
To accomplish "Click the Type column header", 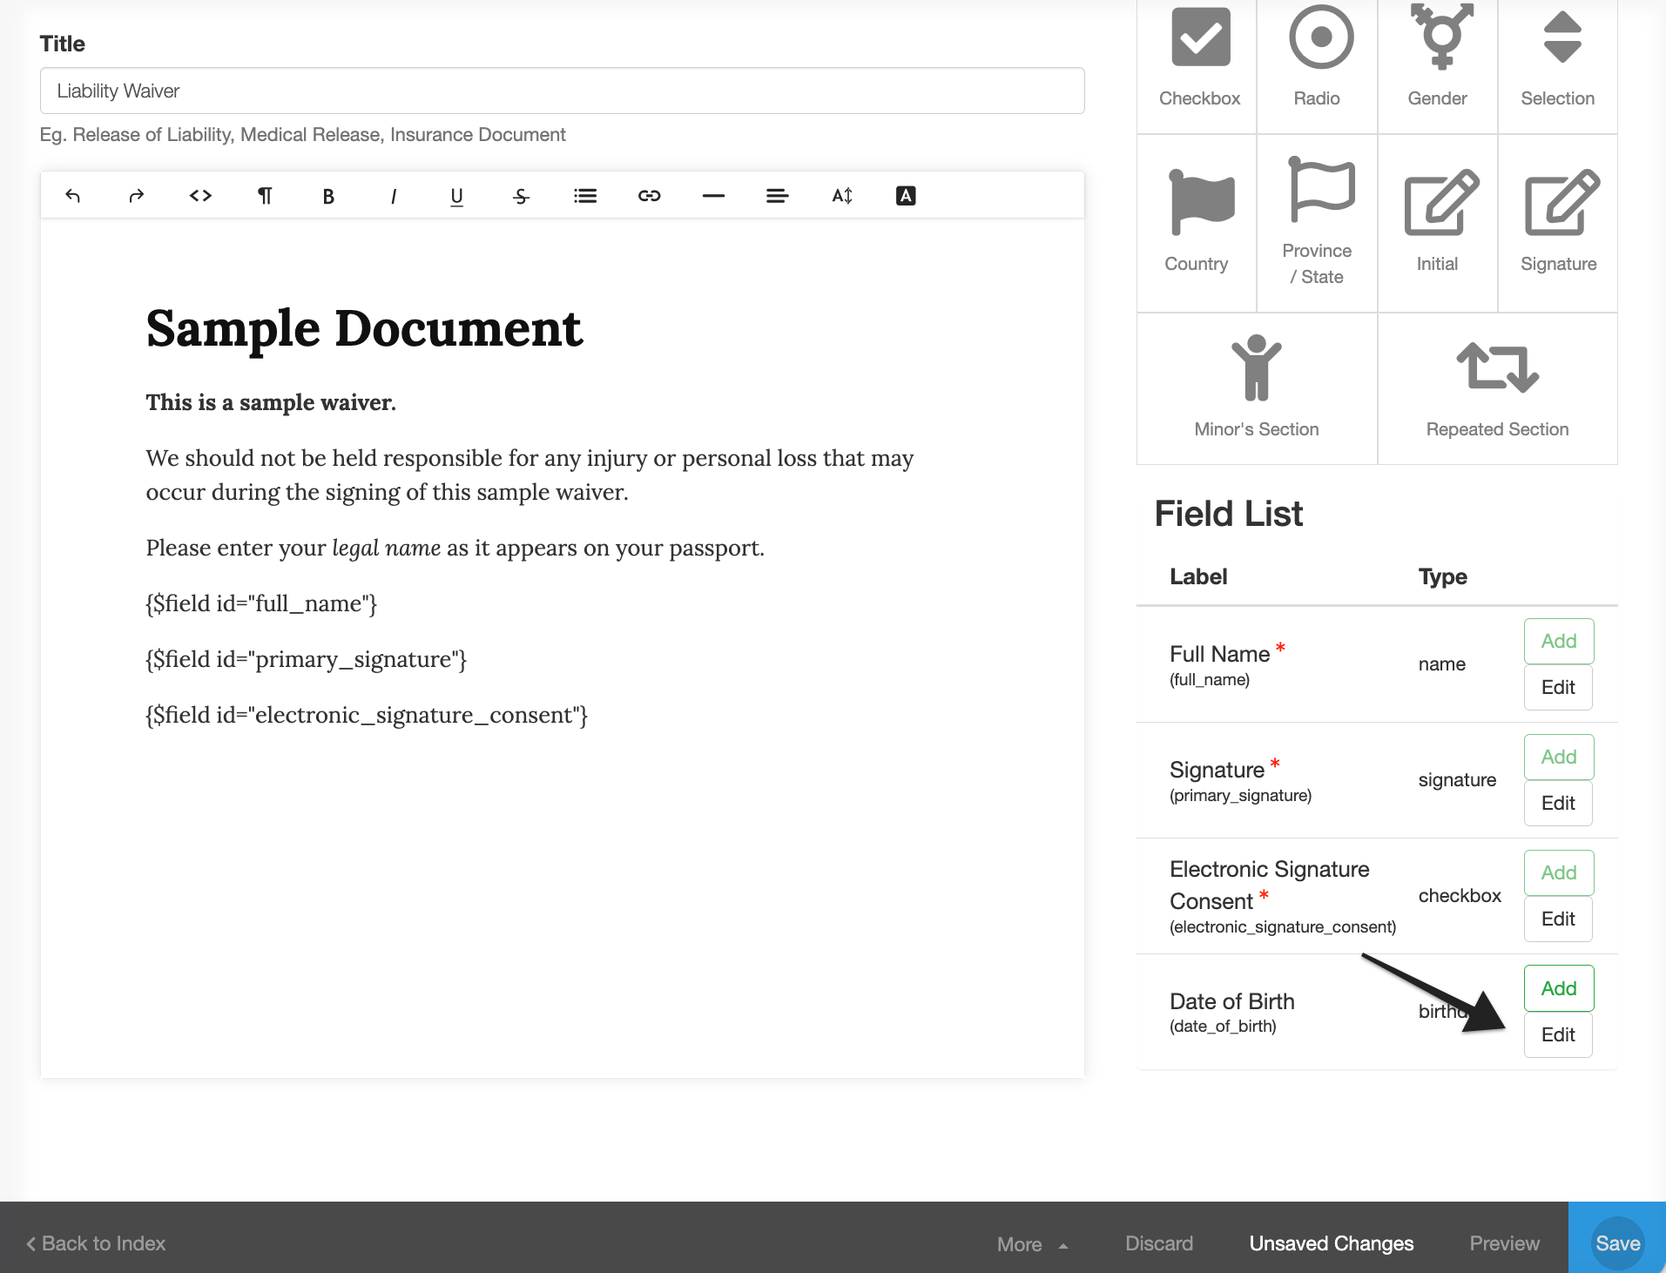I will pos(1442,576).
